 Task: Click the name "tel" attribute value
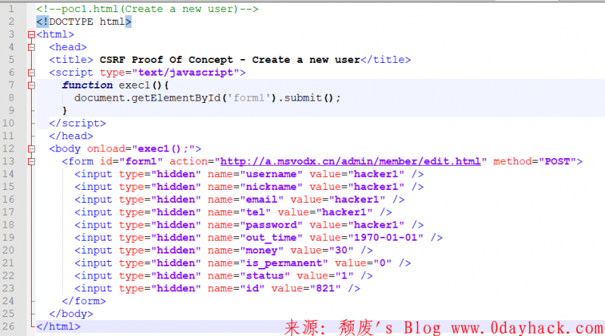click(x=256, y=213)
